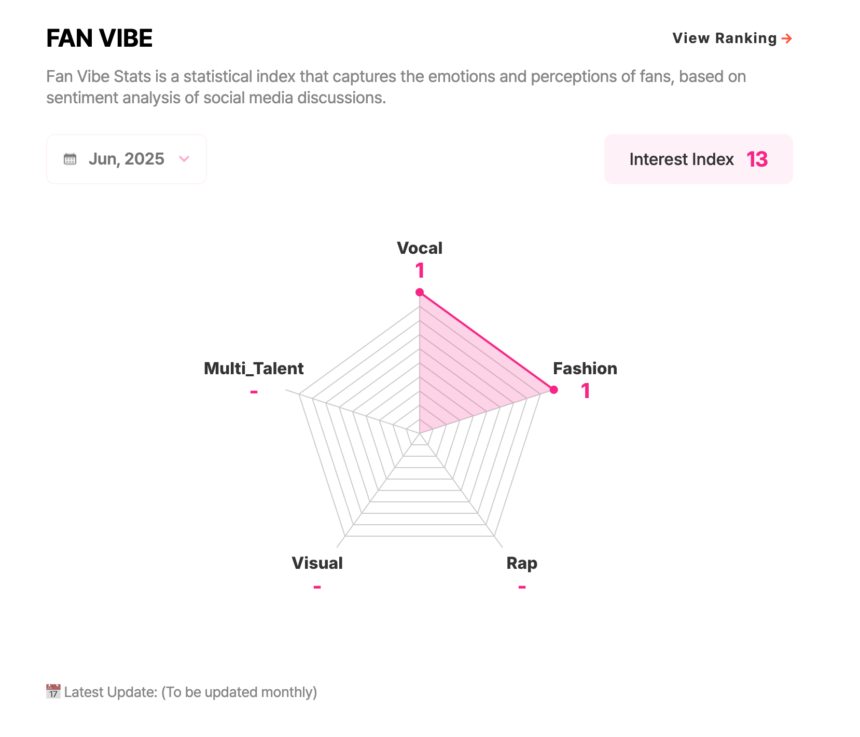Select the Rap axis label
This screenshot has width=860, height=737.
[522, 563]
